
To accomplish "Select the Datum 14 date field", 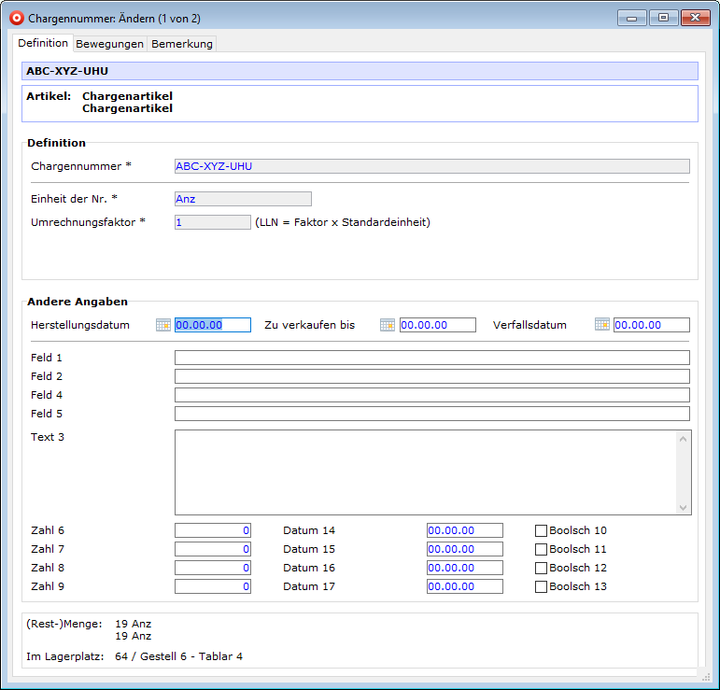I will pos(464,530).
